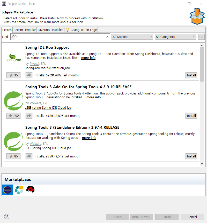Favorite Spring Tools 3 Add-On star 292
Viewport: 207px width, 223px height.
(13, 116)
